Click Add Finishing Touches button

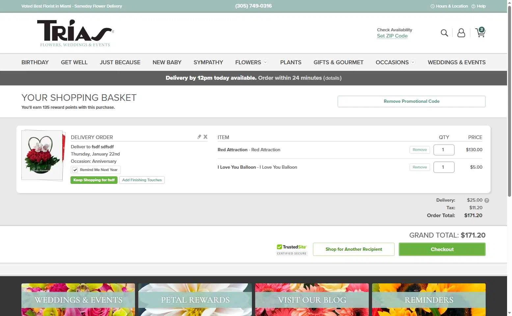pos(142,180)
